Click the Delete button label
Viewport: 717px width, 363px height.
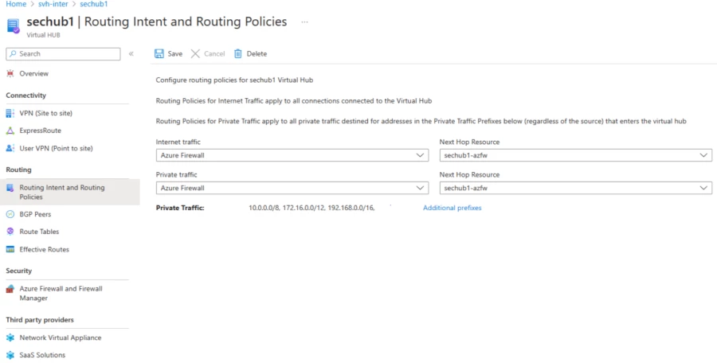click(257, 53)
